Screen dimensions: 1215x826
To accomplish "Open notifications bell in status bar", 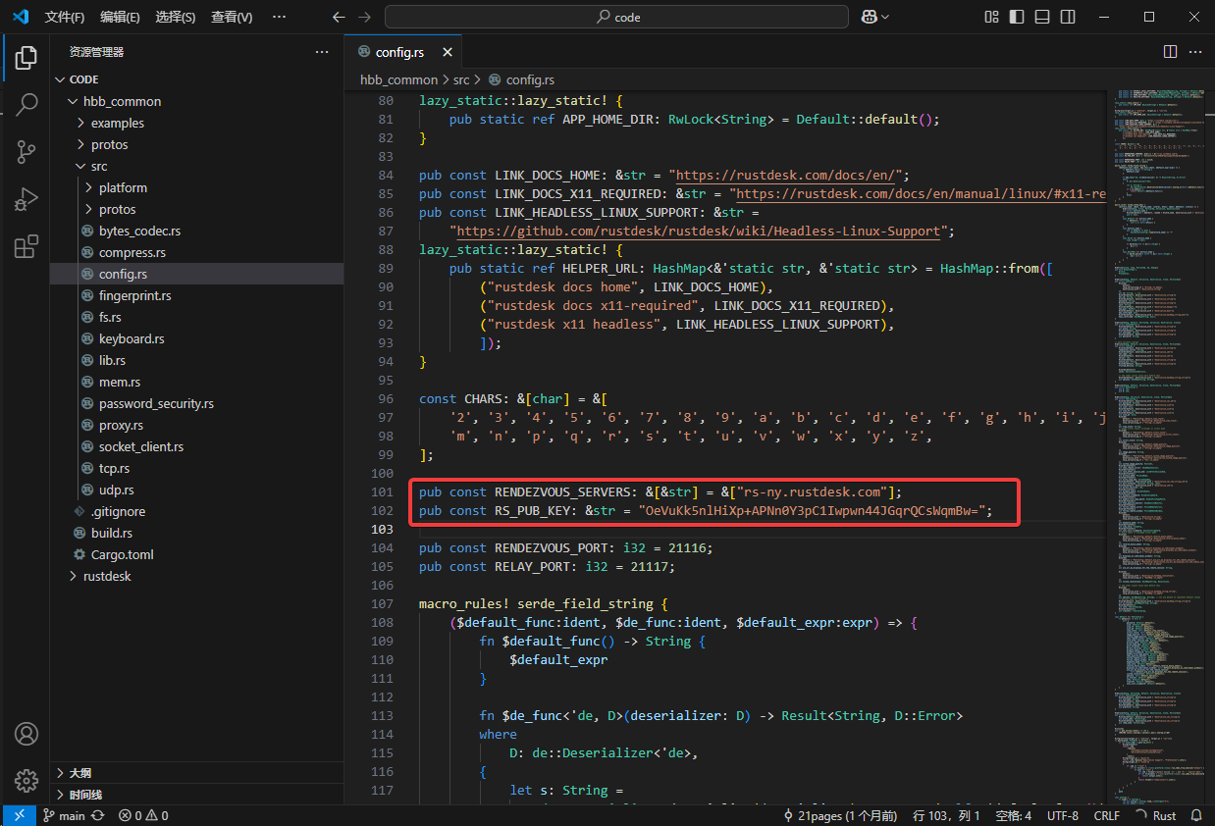I will [x=1196, y=815].
